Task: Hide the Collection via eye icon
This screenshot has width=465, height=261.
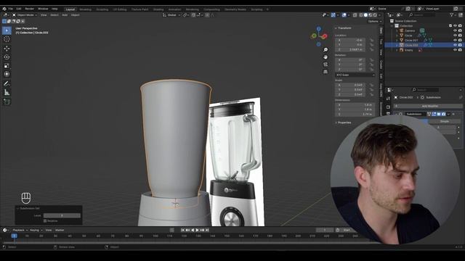Action: pyautogui.click(x=456, y=26)
